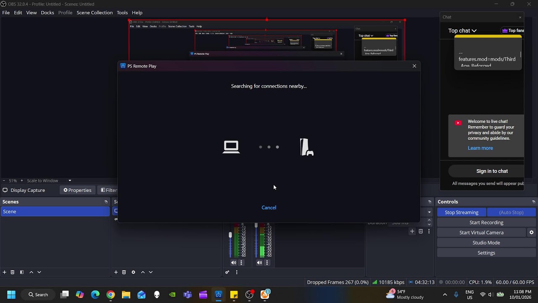Image resolution: width=538 pixels, height=303 pixels.
Task: Open OBS Settings from Controls
Action: tap(486, 253)
